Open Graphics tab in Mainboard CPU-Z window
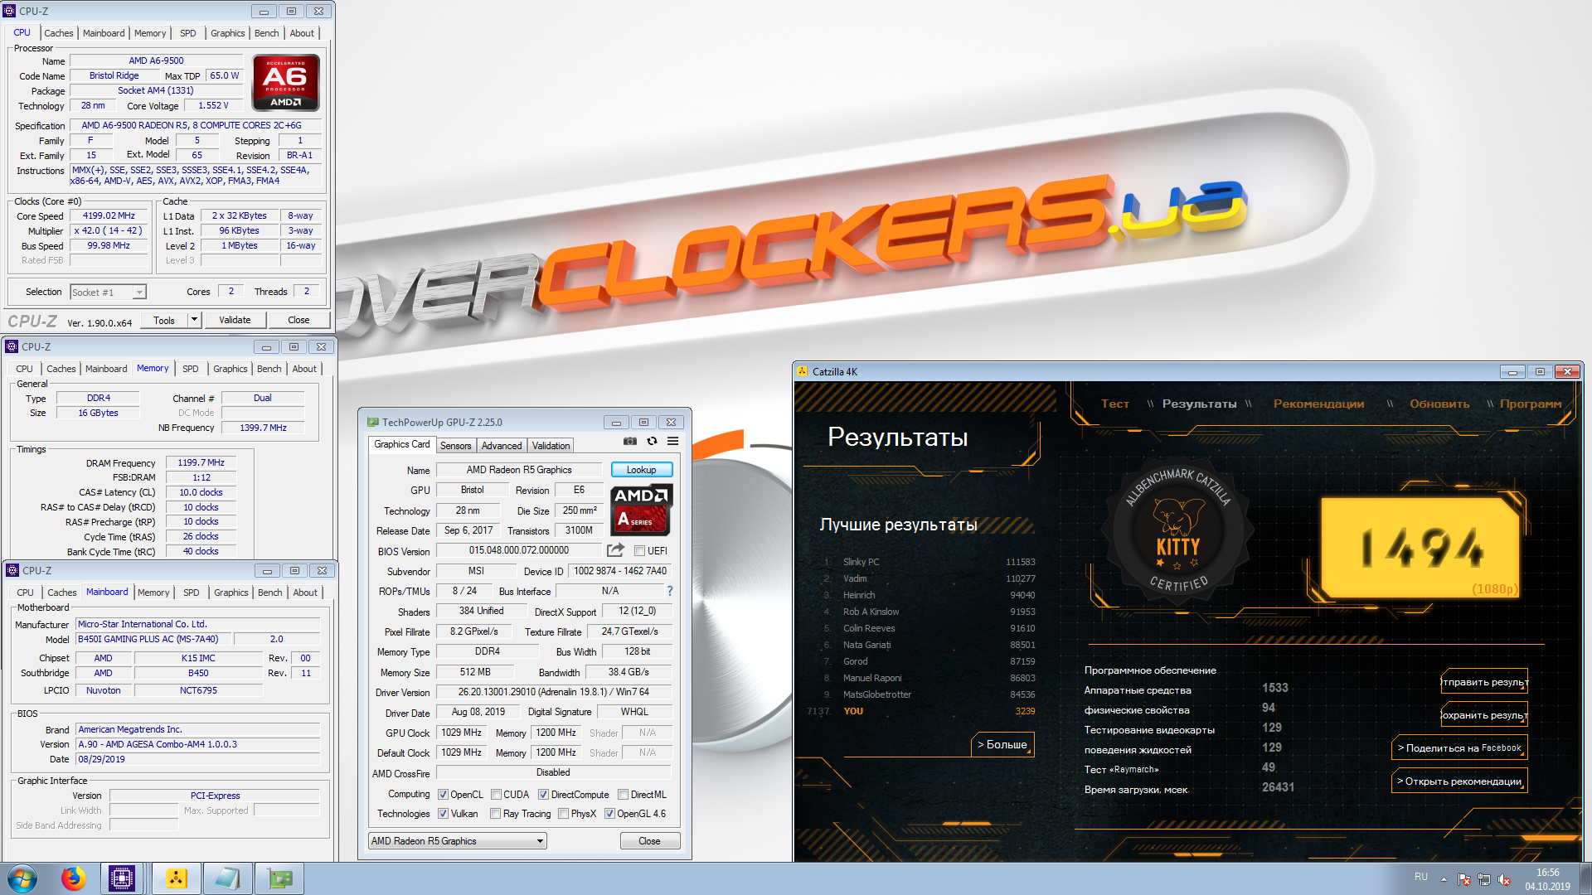Image resolution: width=1592 pixels, height=895 pixels. tap(231, 593)
